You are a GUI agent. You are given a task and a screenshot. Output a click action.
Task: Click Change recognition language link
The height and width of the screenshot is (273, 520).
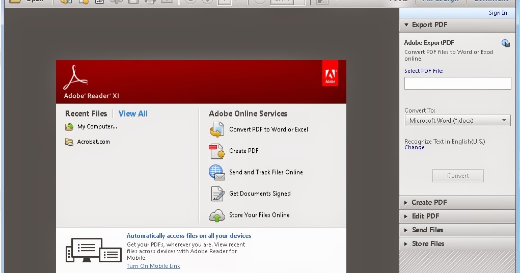414,148
